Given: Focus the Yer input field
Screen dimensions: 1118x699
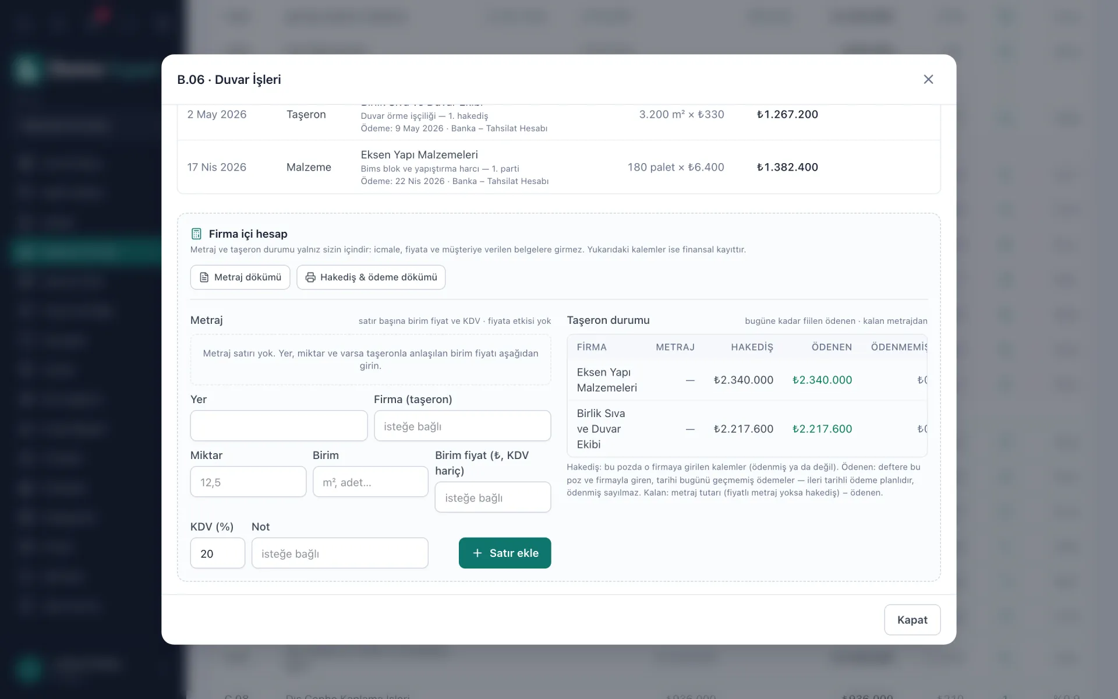Looking at the screenshot, I should click(279, 426).
